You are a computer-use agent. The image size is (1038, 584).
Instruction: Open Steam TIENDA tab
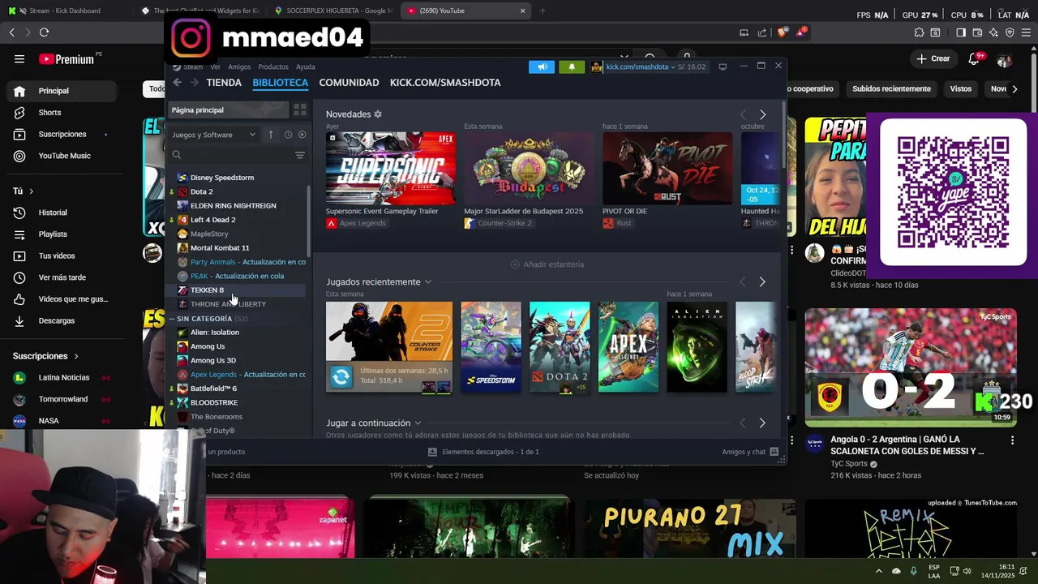point(224,83)
